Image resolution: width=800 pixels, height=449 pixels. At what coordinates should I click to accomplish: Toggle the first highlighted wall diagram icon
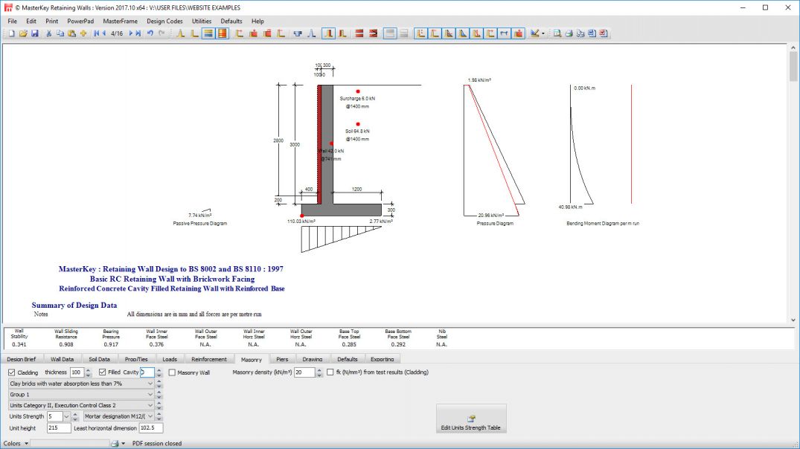pos(420,33)
